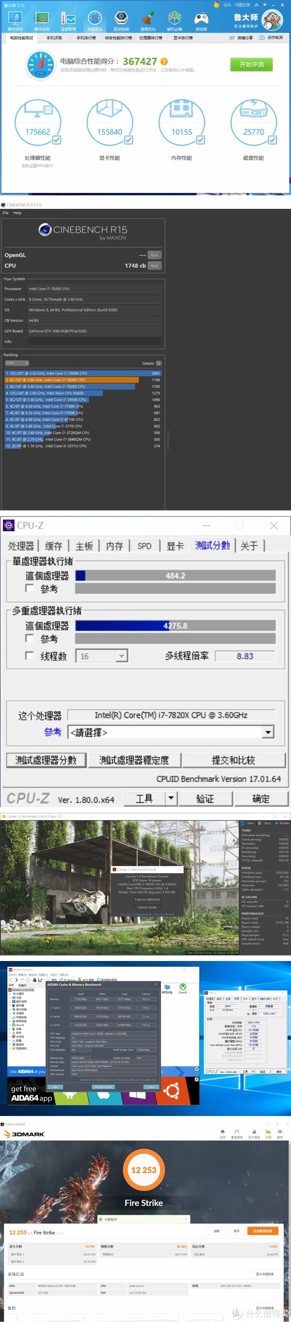This screenshot has width=291, height=1322.
Task: Enable 參考 checkbox under single-thread benchmark
Action: coord(30,588)
